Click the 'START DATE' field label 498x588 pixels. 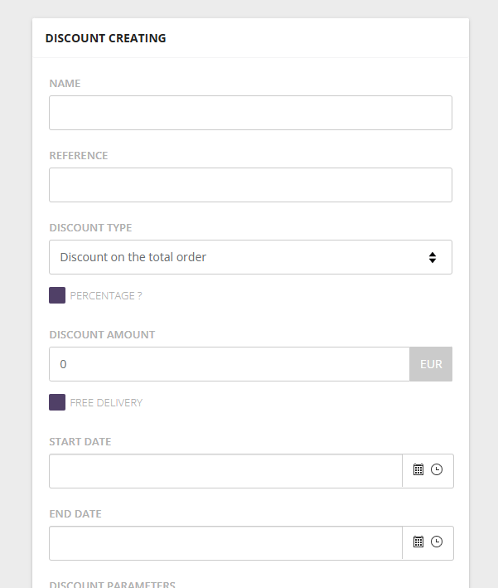[80, 442]
